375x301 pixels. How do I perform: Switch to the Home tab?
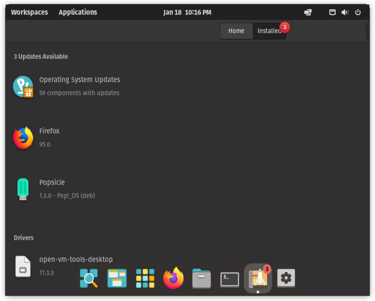point(236,31)
